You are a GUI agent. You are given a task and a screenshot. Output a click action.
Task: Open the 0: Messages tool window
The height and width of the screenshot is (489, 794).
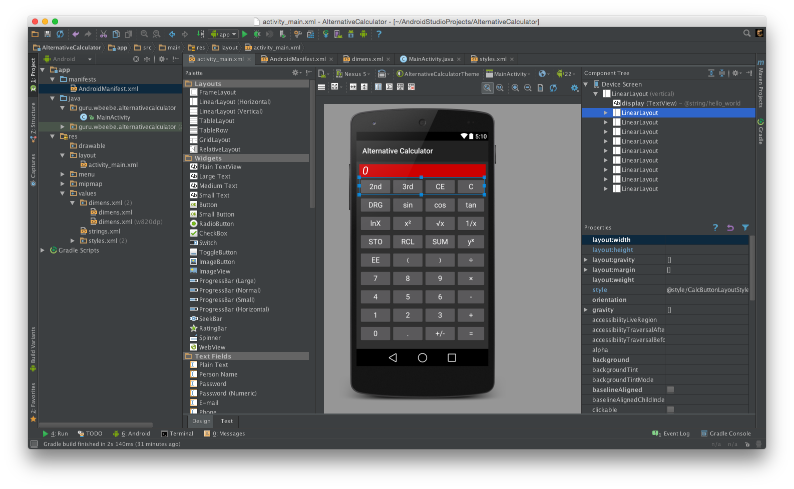pos(224,433)
